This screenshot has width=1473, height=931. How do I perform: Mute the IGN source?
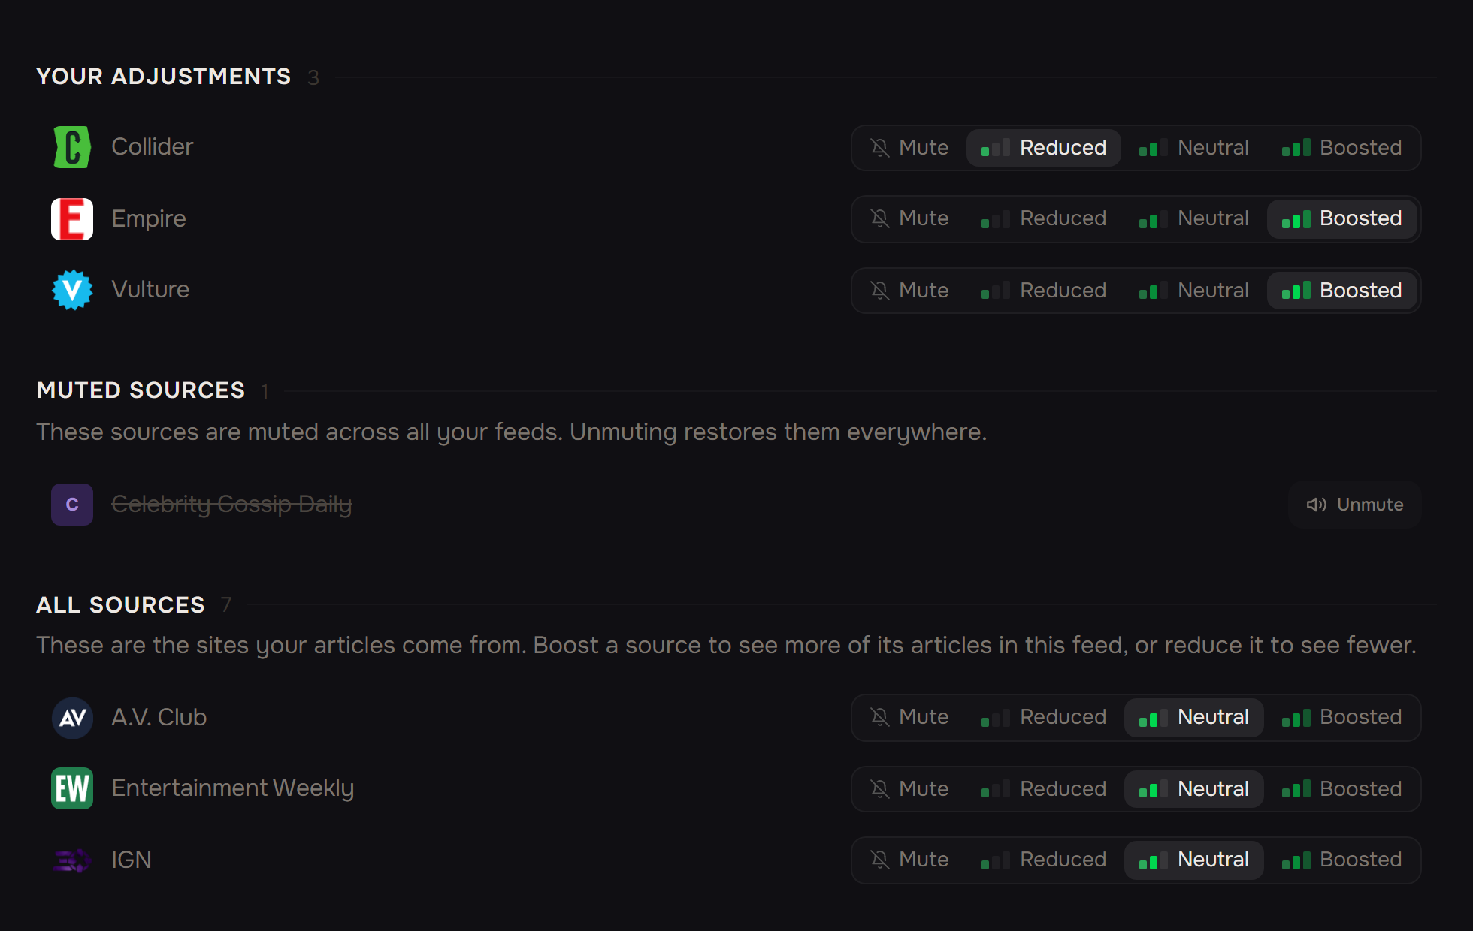[x=909, y=860]
